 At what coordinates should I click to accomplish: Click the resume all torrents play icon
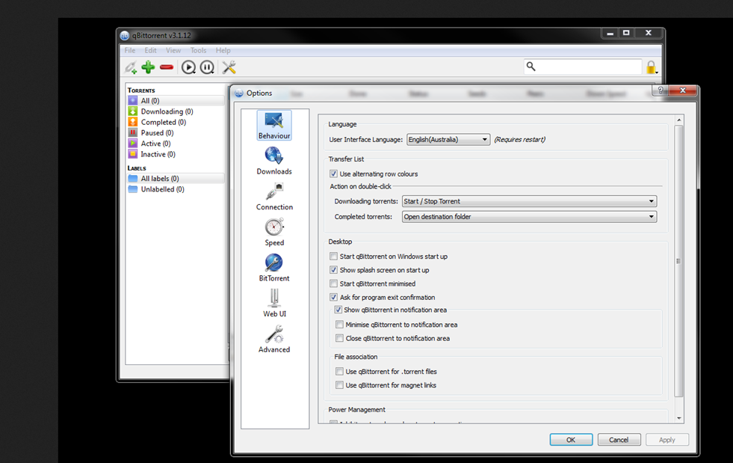[188, 67]
